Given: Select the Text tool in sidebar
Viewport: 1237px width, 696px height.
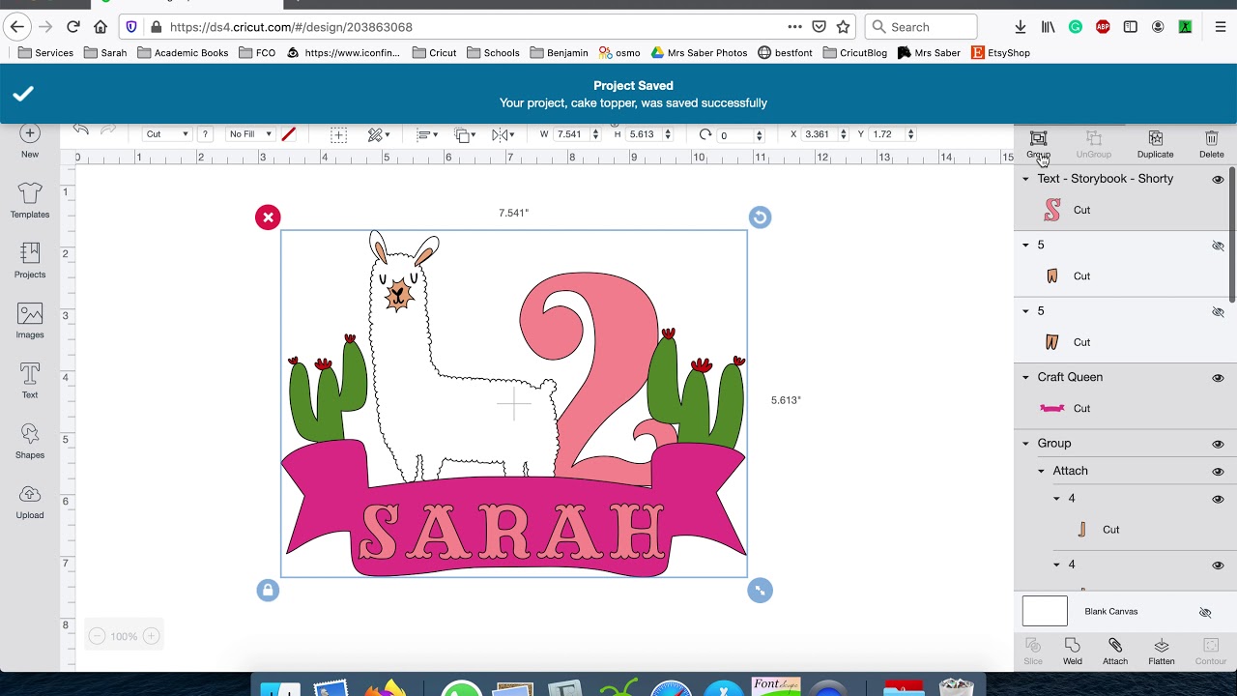Looking at the screenshot, I should (x=30, y=381).
